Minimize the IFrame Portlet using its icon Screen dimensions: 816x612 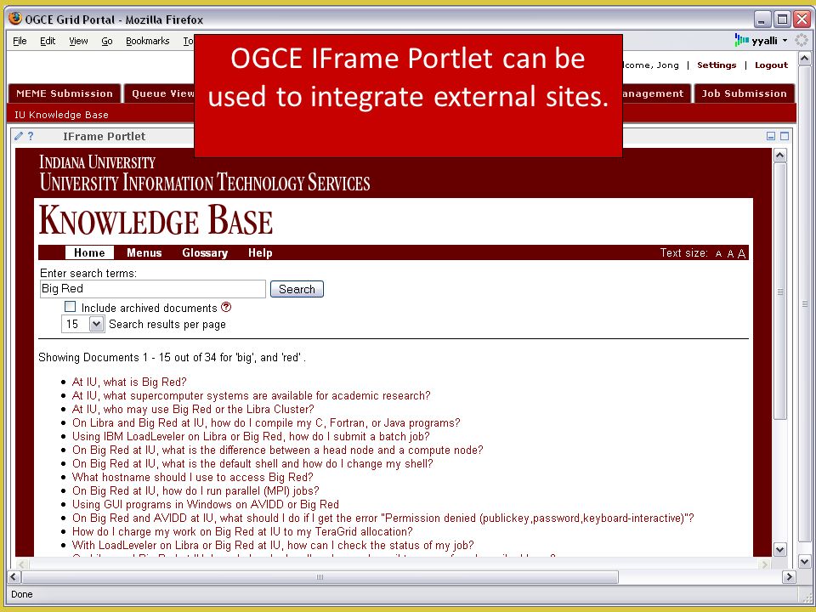click(x=771, y=136)
